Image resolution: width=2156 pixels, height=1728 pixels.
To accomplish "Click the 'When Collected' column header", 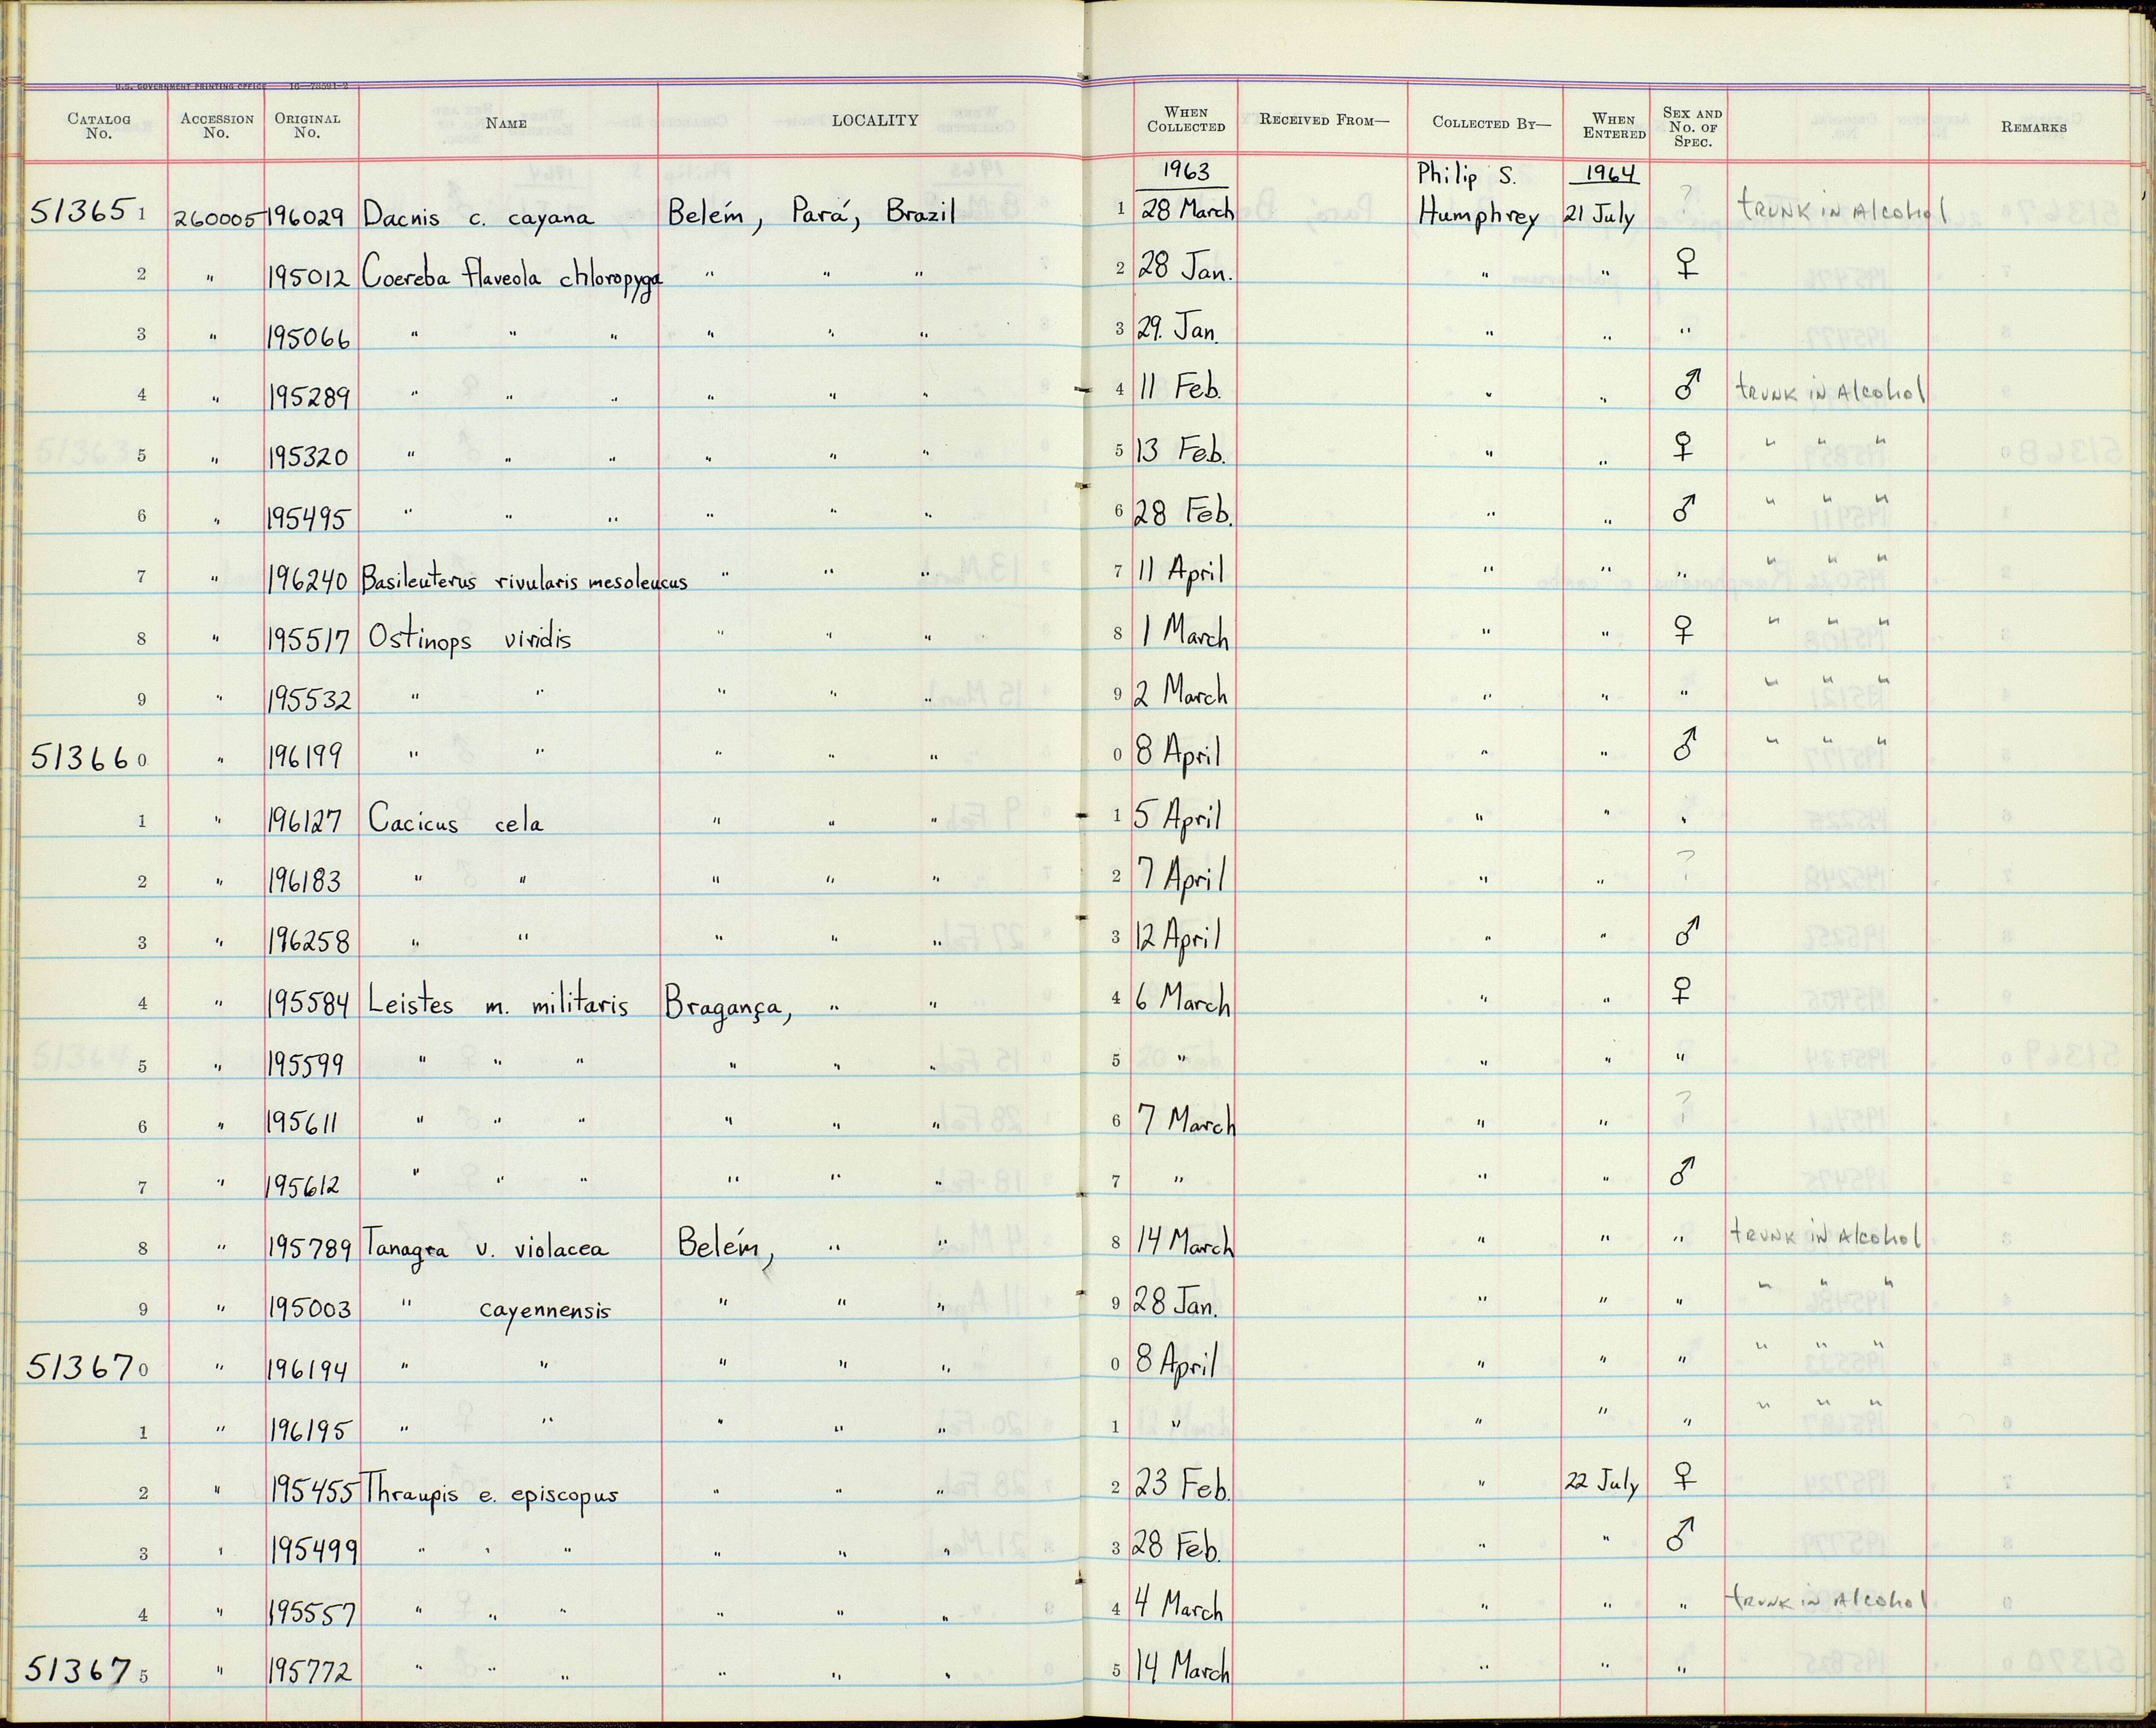I will click(x=1186, y=120).
